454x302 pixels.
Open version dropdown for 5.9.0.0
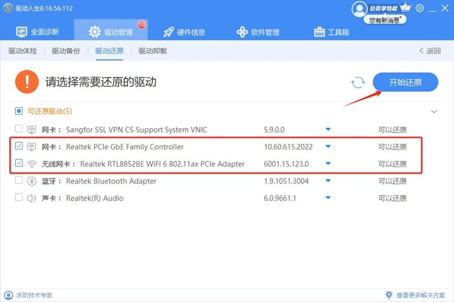(328, 129)
